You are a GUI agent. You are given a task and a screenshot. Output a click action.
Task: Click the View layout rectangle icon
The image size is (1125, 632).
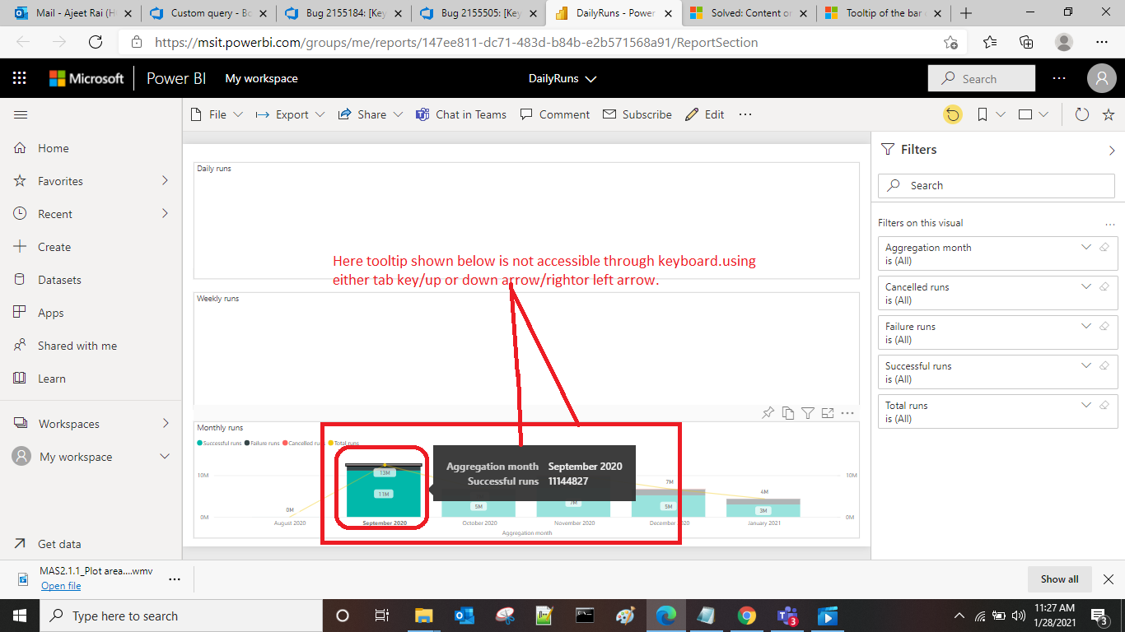[1025, 115]
